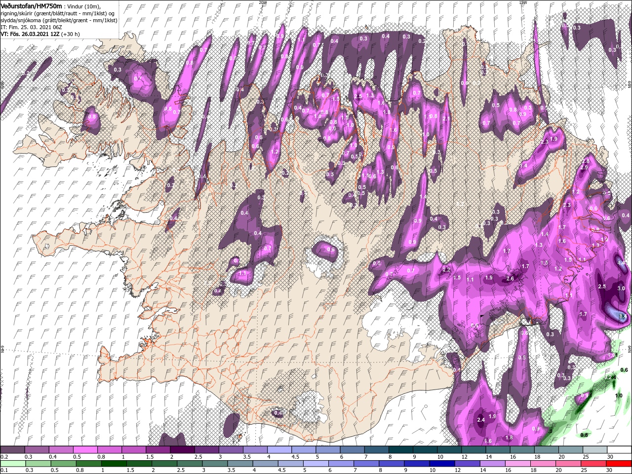
Task: Pick the bottom-row red-pink swatch between 25 and 30
Action: [593, 464]
